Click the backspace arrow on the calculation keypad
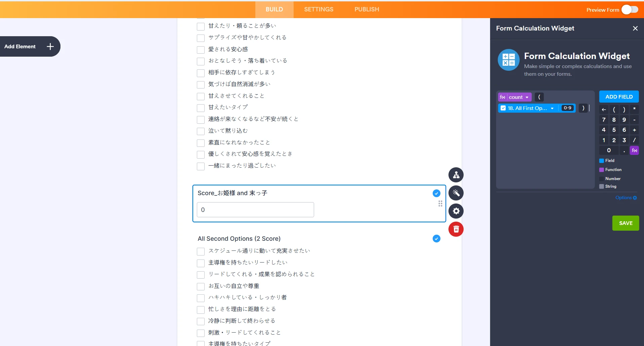The width and height of the screenshot is (644, 346). [x=604, y=109]
